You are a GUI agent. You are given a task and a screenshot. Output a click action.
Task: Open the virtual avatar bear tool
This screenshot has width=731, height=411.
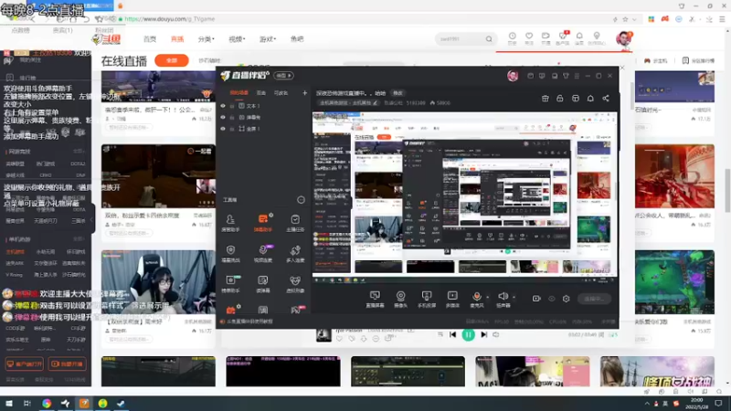point(295,284)
